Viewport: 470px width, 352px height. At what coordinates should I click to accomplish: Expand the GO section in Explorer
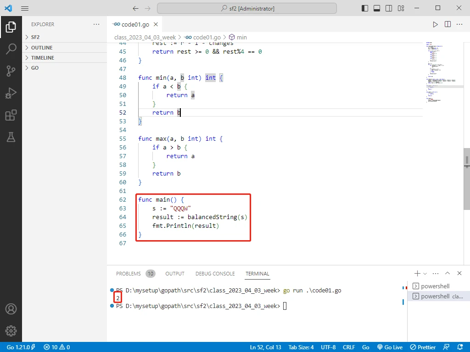64,68
